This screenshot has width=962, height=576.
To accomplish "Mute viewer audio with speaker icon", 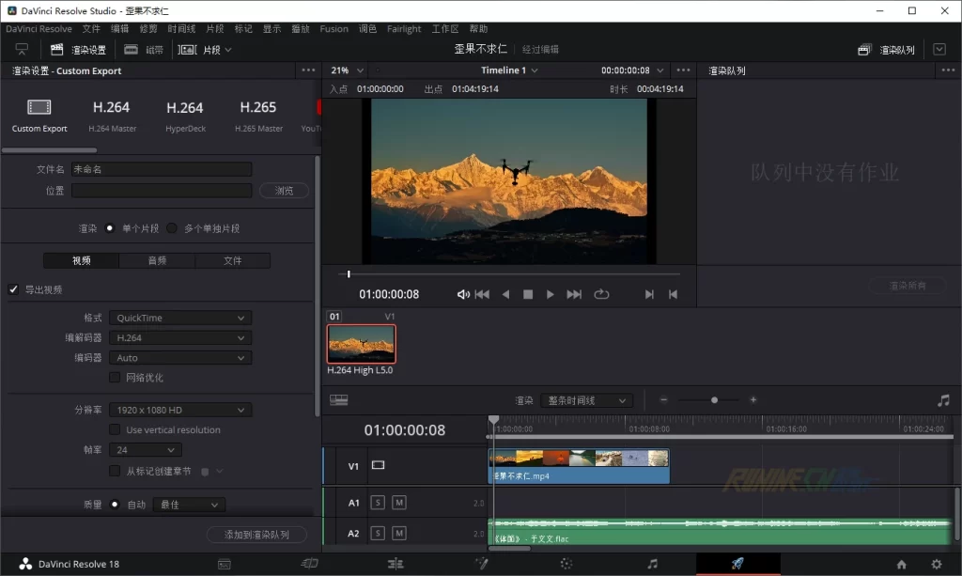I will coord(462,294).
